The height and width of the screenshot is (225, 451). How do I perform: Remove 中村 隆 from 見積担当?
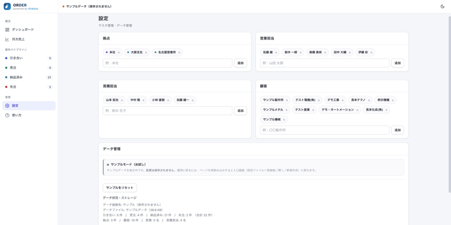tap(144, 100)
